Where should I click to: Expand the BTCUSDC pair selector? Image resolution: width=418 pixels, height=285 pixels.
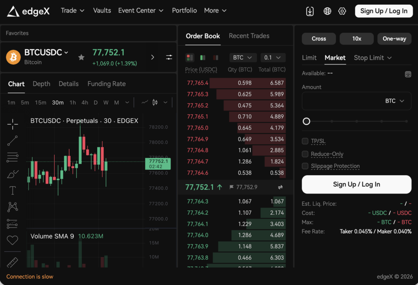click(46, 53)
